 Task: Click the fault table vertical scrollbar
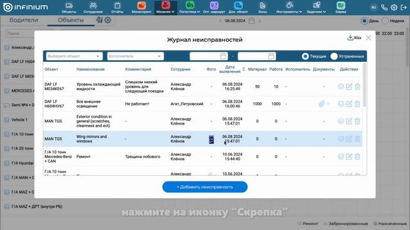coord(365,85)
